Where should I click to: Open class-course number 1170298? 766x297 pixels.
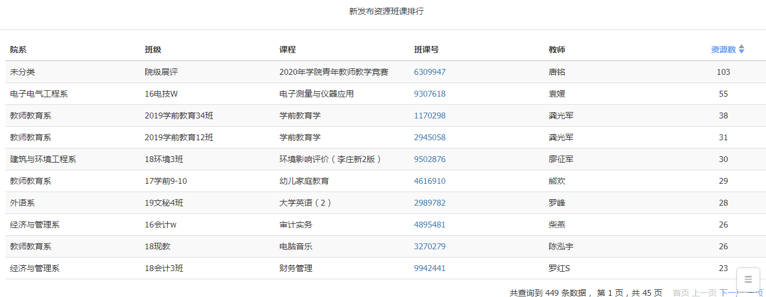[430, 115]
